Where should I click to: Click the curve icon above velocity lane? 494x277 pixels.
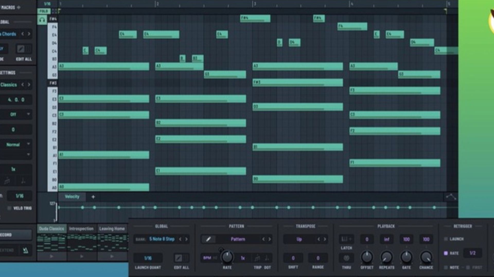[451, 197]
